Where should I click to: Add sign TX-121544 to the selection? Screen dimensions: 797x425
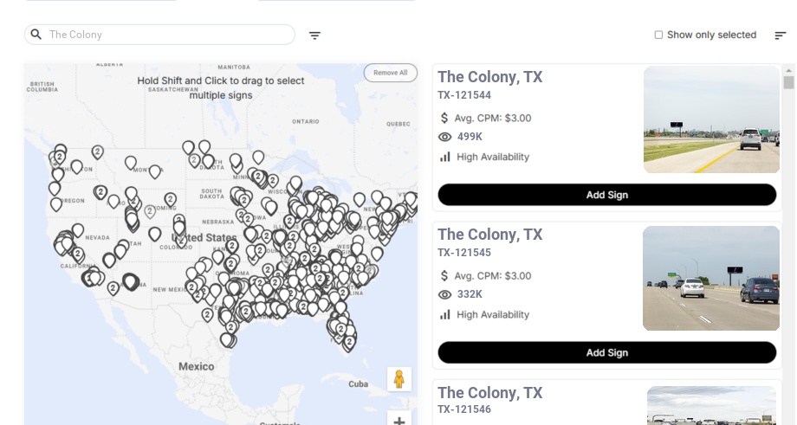[606, 195]
